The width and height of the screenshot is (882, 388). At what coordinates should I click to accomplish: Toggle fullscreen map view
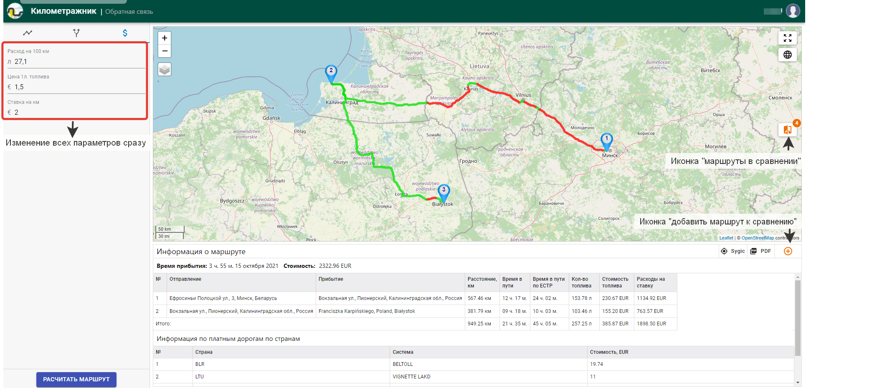point(787,38)
